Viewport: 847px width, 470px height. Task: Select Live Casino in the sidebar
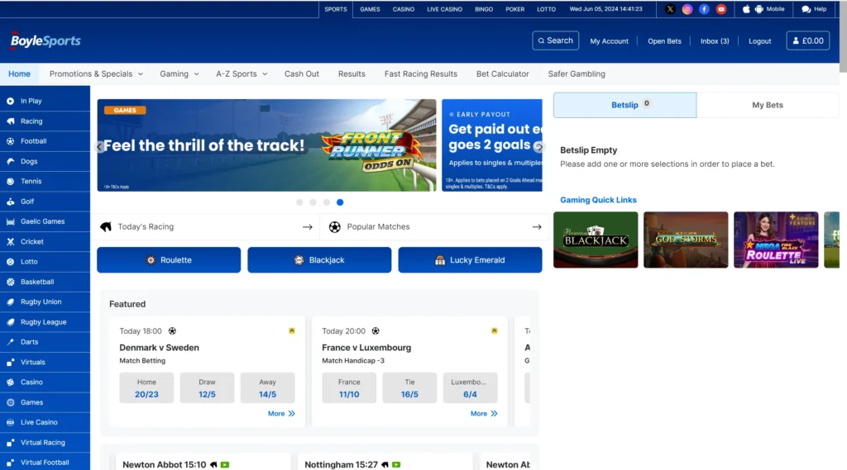click(x=45, y=423)
